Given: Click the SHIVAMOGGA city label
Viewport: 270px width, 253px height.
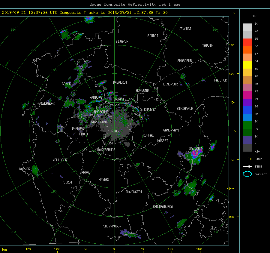Looking at the screenshot, I should coord(112,226).
